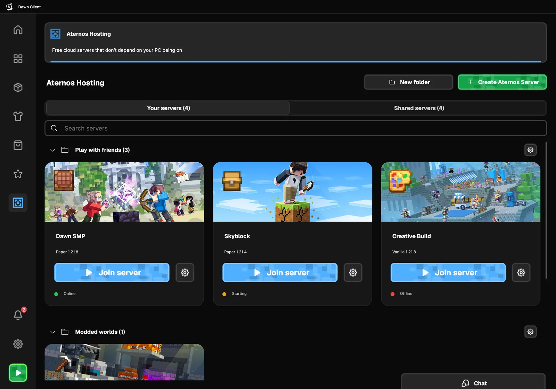Collapse the Play with friends folder
Image resolution: width=556 pixels, height=389 pixels.
click(x=52, y=150)
